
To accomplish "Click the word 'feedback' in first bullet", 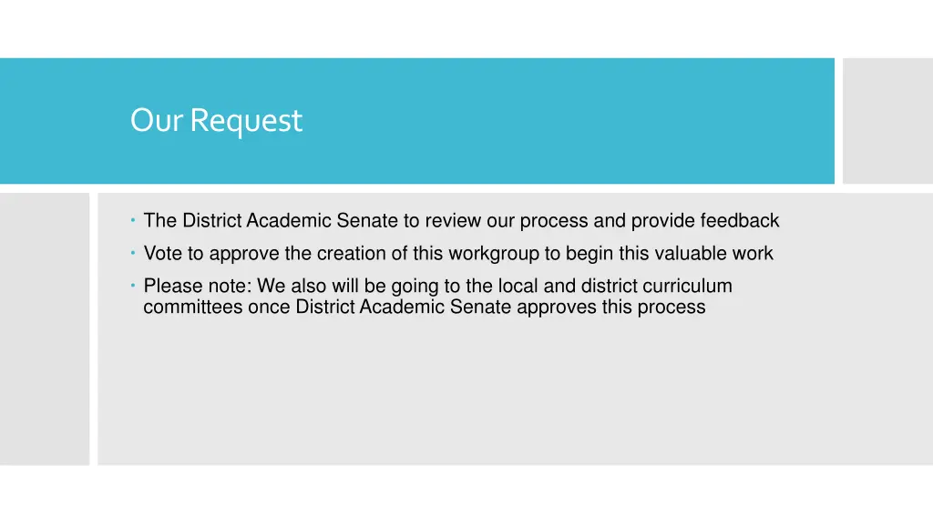I will coord(740,220).
